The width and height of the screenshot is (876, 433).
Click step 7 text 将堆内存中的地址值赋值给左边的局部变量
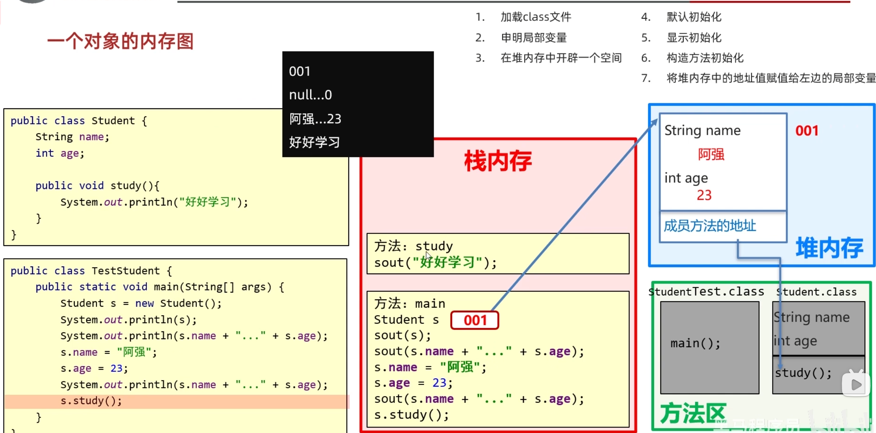point(771,78)
